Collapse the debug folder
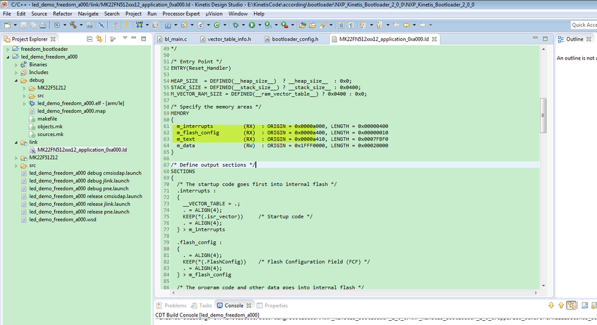The width and height of the screenshot is (597, 325). pos(16,80)
